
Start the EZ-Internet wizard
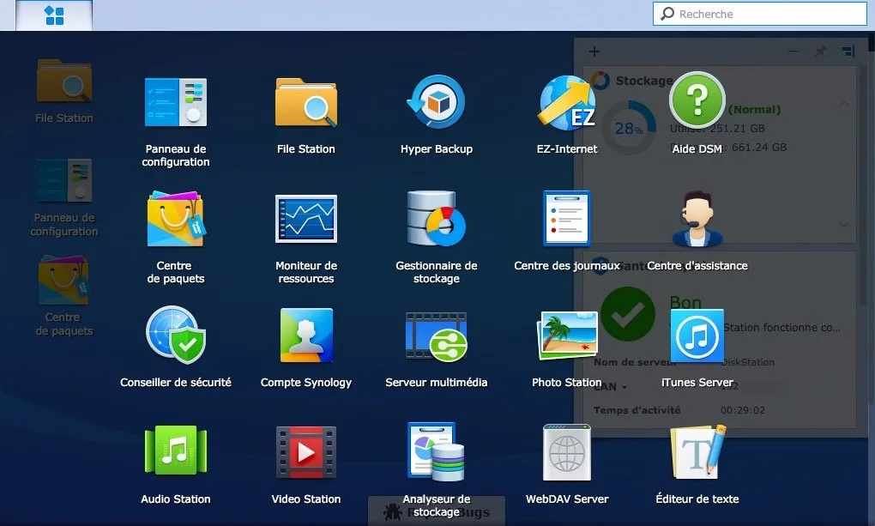click(x=567, y=102)
